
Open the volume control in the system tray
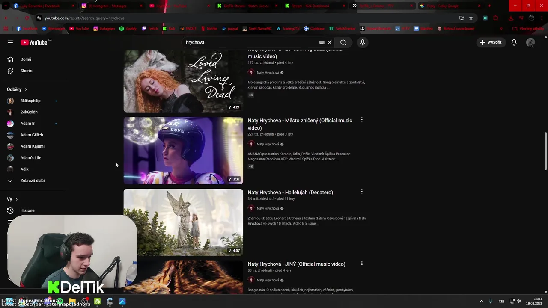(519, 301)
